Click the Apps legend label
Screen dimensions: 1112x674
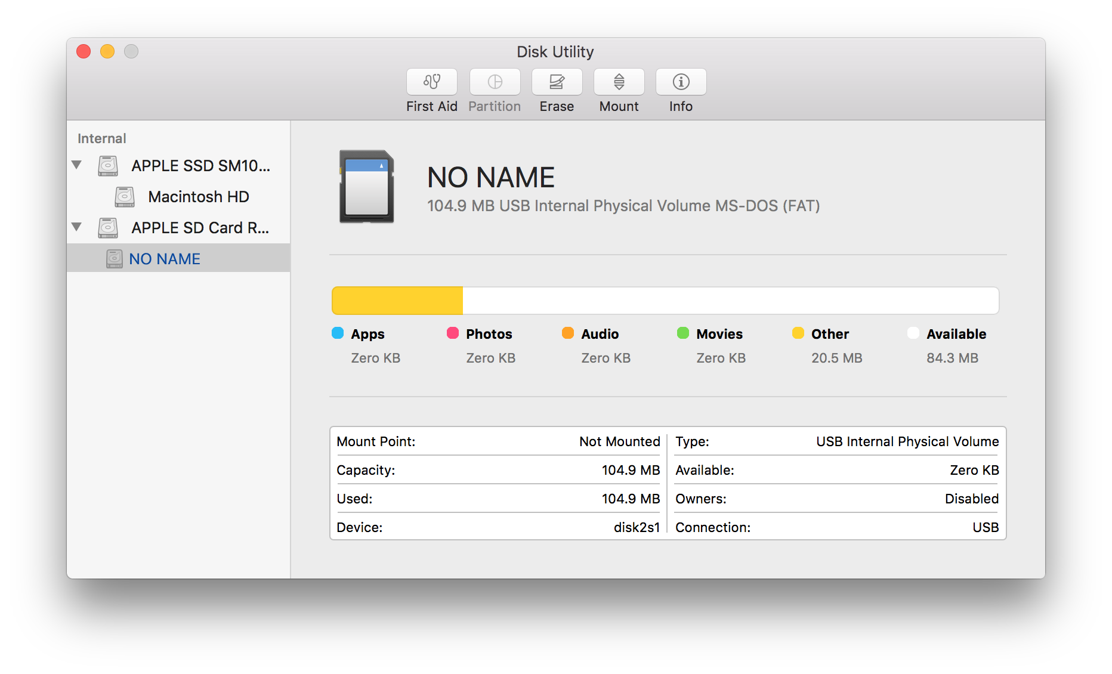[367, 334]
